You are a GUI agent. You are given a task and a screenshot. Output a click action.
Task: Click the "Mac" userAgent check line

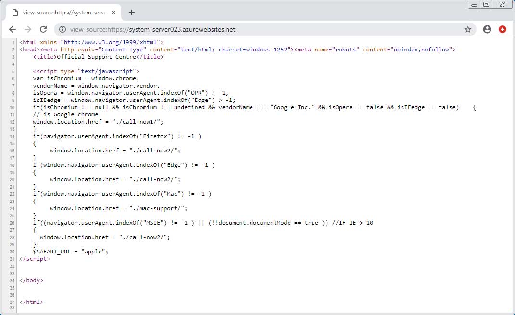pyautogui.click(x=122, y=194)
